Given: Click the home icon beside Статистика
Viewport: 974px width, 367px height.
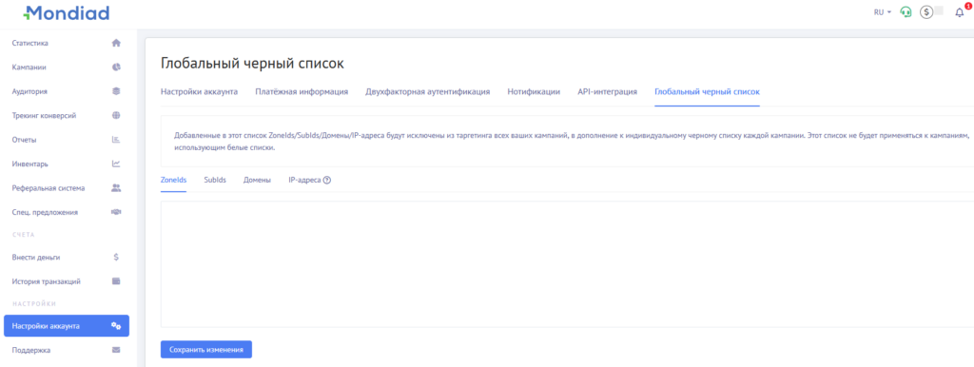Looking at the screenshot, I should [x=115, y=43].
